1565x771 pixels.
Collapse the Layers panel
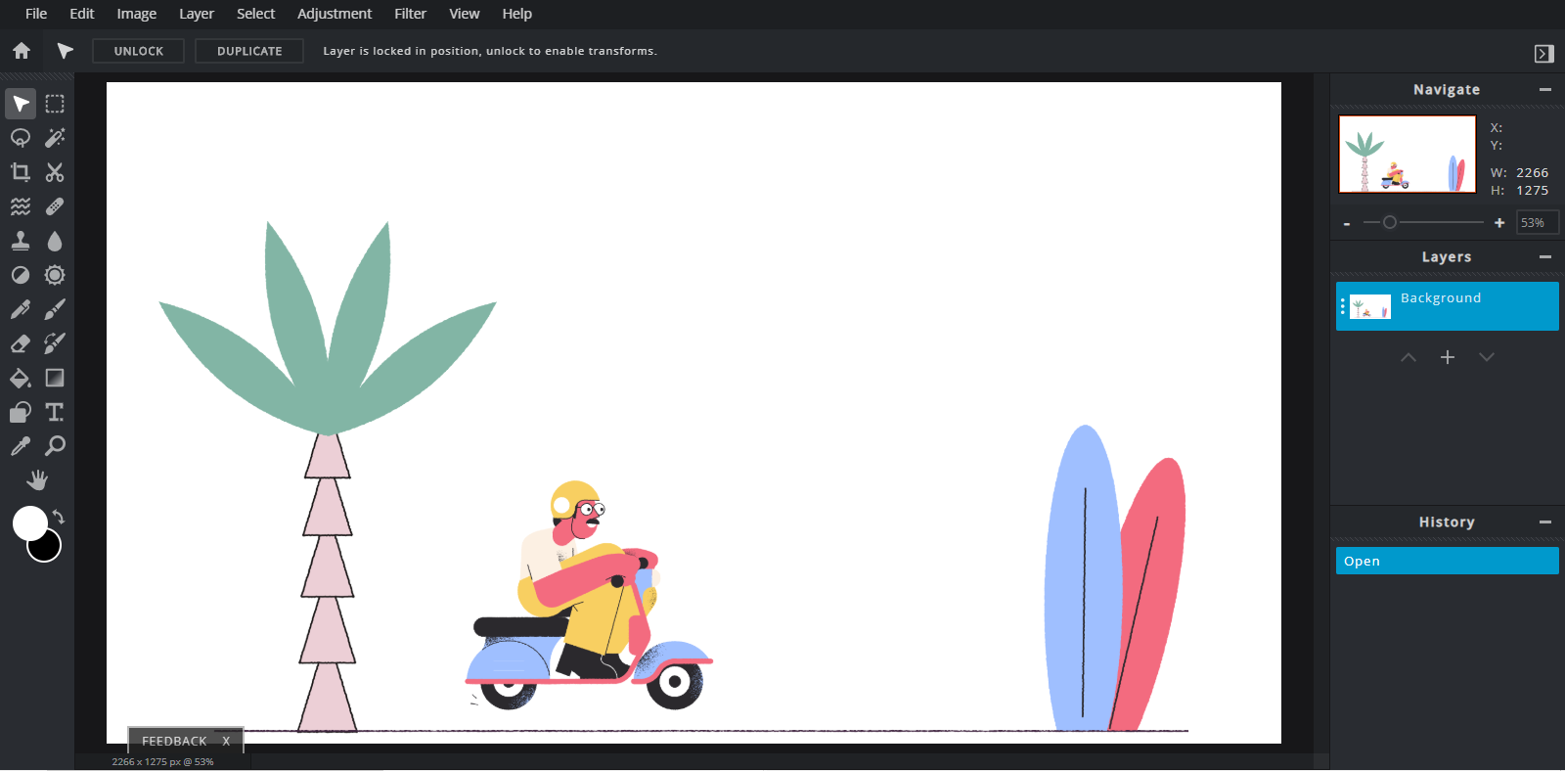(1545, 257)
